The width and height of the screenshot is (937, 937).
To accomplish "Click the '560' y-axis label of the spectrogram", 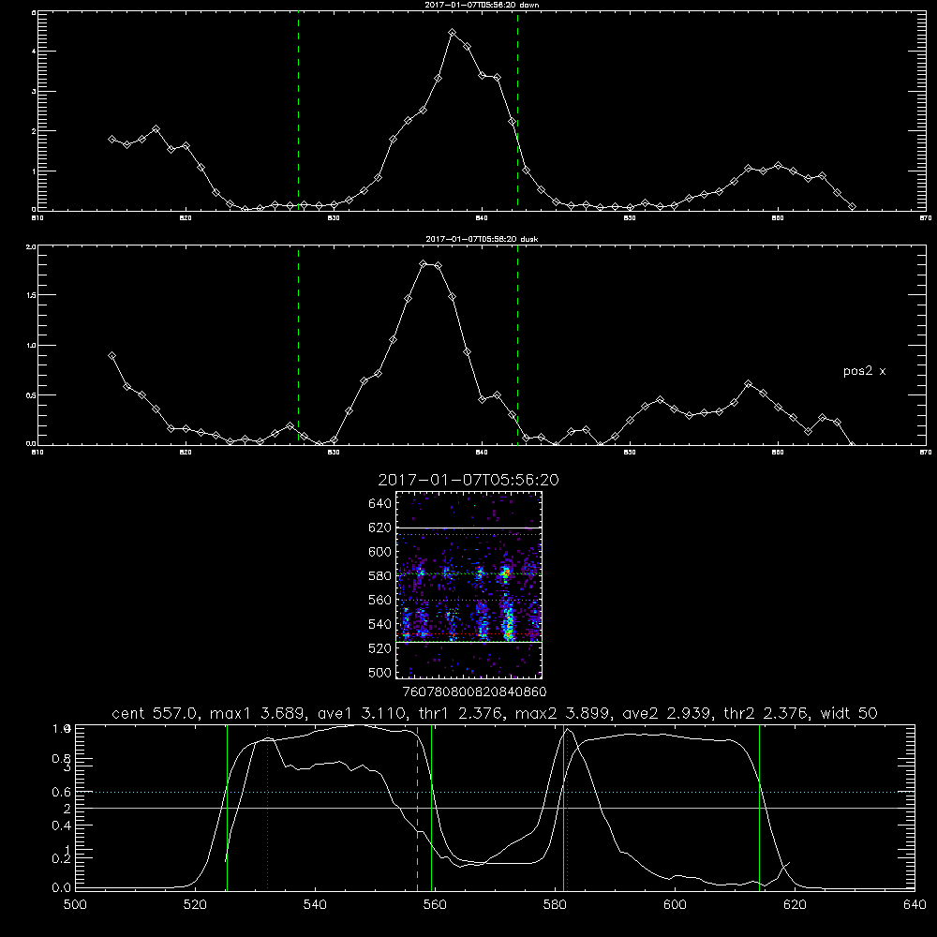I will pos(380,600).
